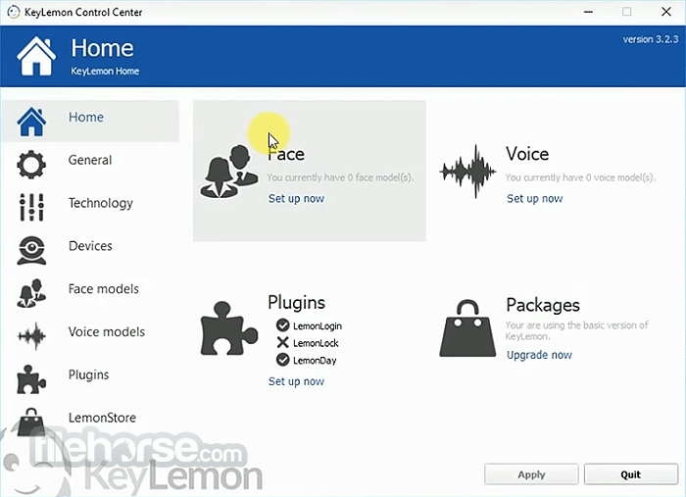Click the KeyLemon Home subtitle
The width and height of the screenshot is (686, 497).
click(x=105, y=71)
